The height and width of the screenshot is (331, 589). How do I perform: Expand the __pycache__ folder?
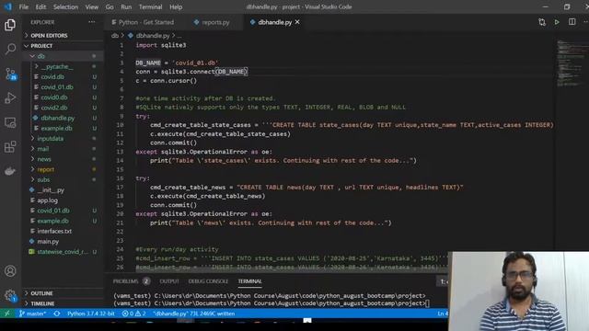point(57,66)
